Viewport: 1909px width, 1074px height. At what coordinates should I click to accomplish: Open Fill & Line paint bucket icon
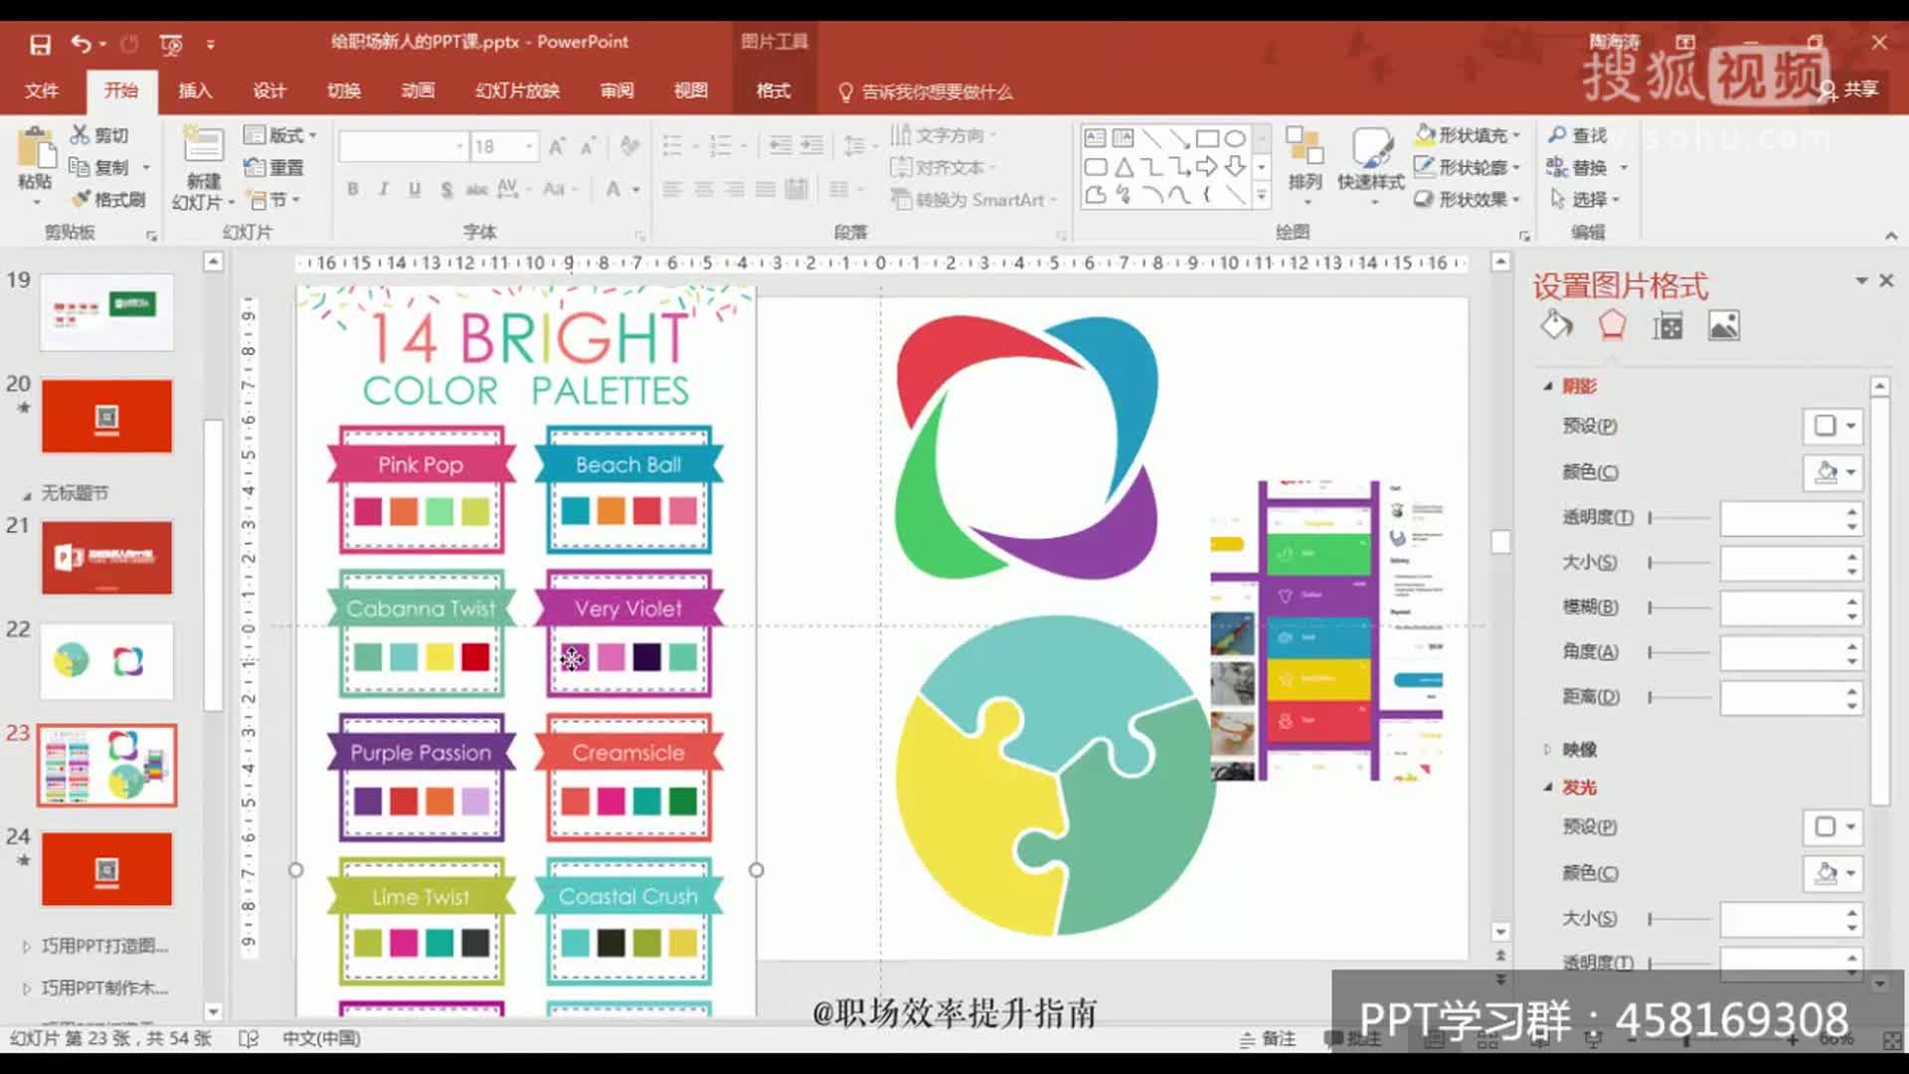pyautogui.click(x=1556, y=326)
